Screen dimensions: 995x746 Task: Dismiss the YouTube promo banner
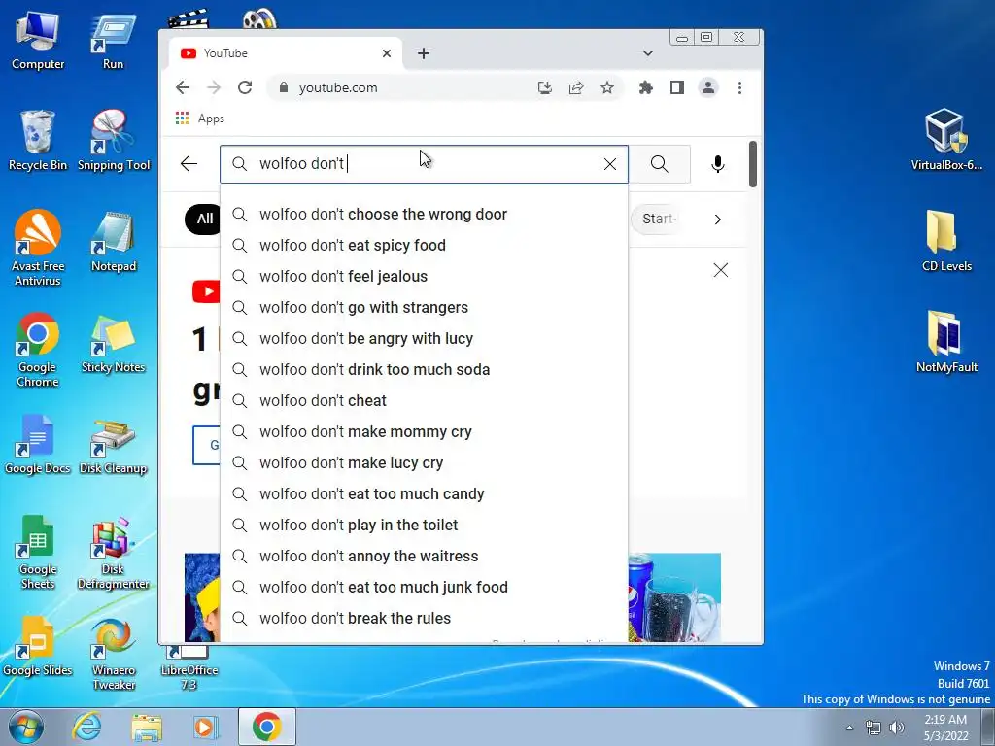pyautogui.click(x=721, y=270)
